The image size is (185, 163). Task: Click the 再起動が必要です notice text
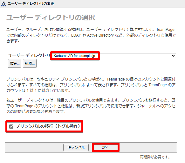(x=155, y=157)
